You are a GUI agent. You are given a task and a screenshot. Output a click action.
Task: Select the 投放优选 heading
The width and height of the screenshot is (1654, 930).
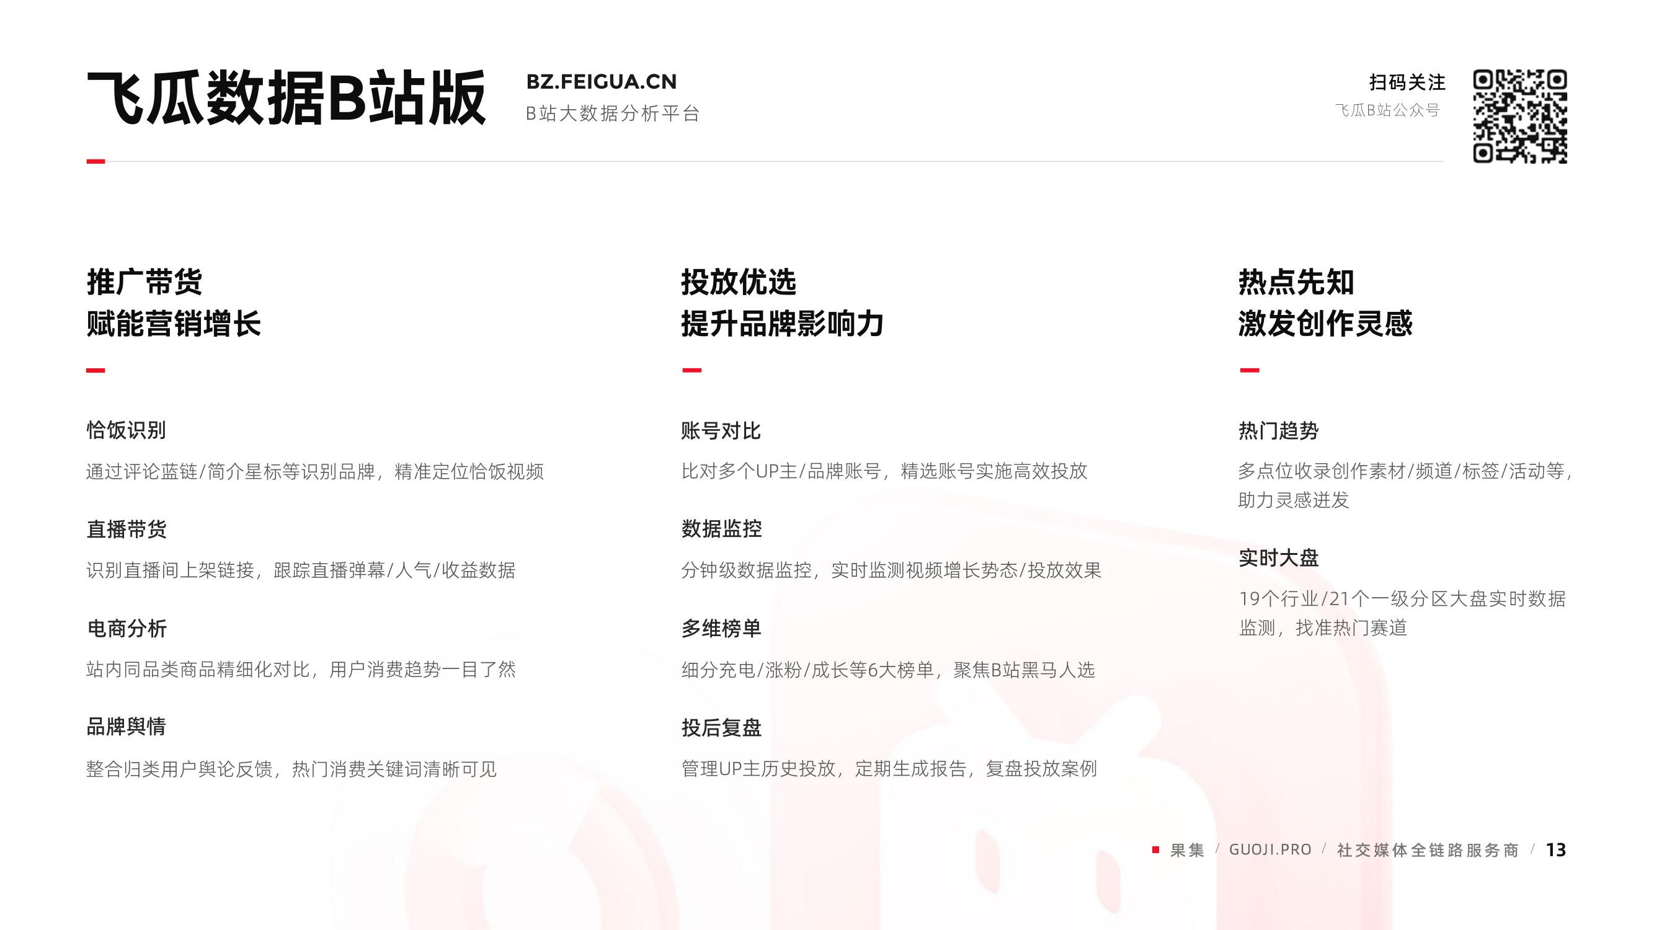pyautogui.click(x=739, y=281)
